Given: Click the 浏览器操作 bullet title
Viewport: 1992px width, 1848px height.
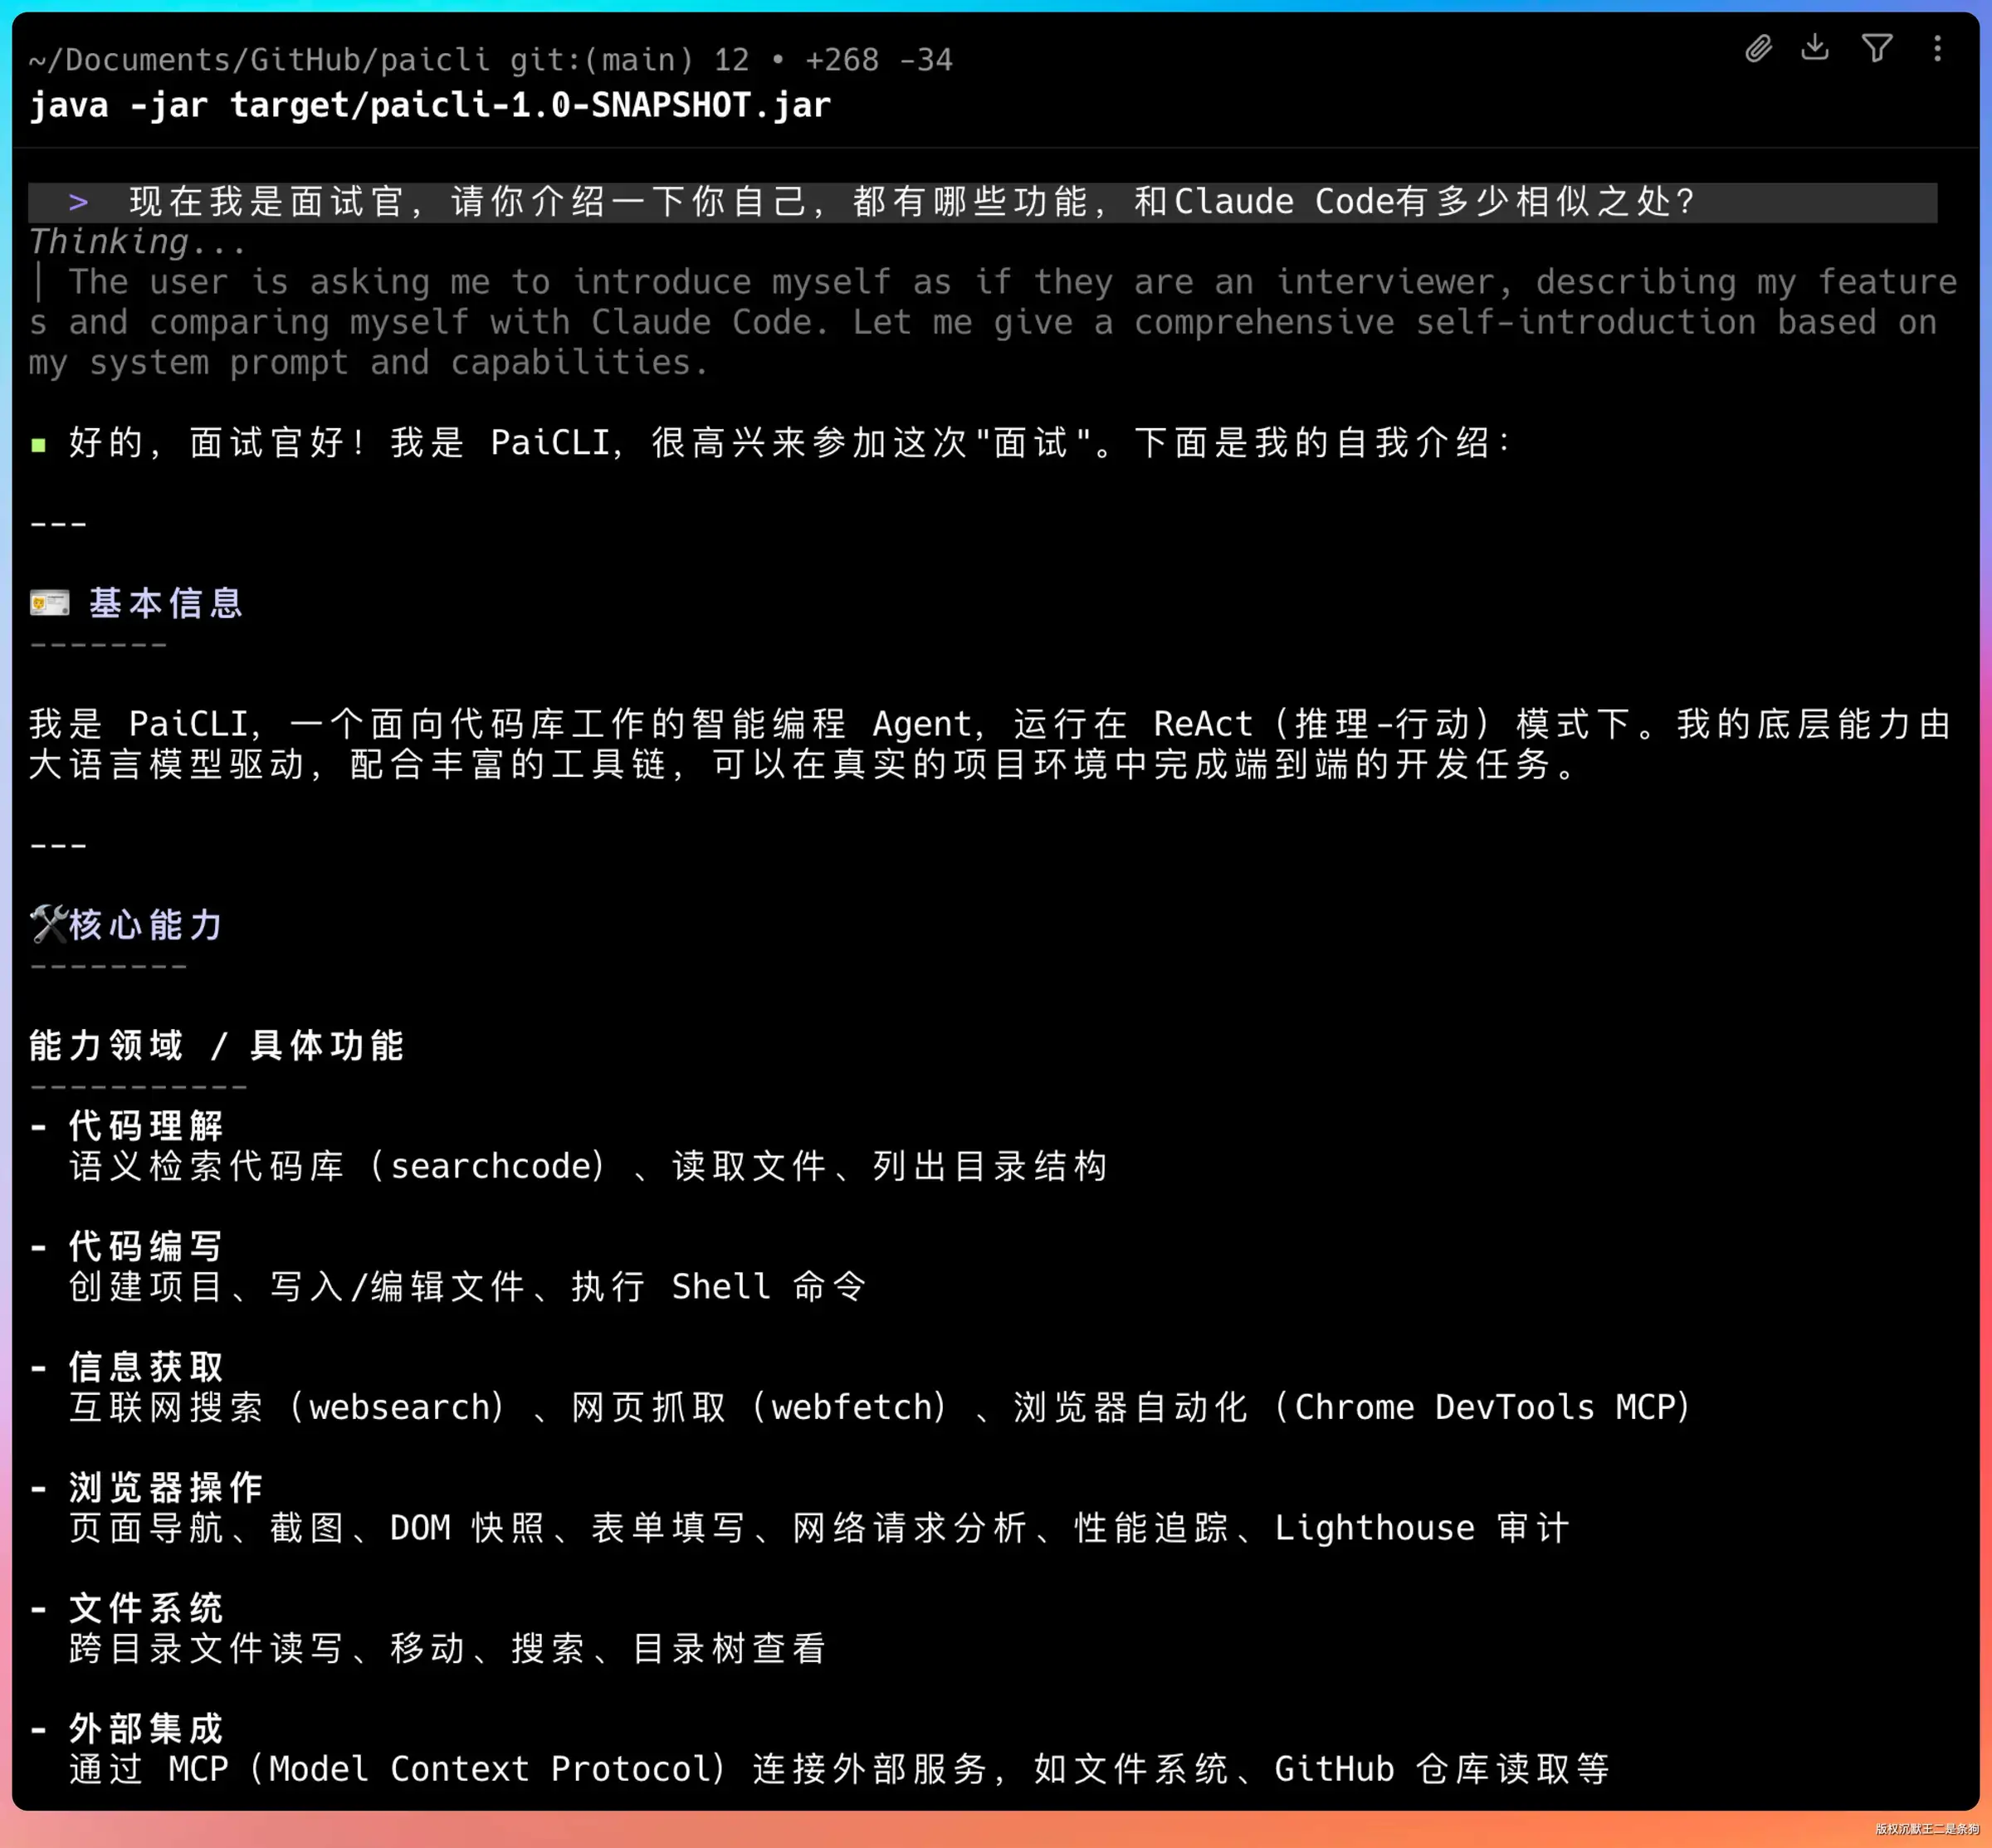Looking at the screenshot, I should (166, 1487).
